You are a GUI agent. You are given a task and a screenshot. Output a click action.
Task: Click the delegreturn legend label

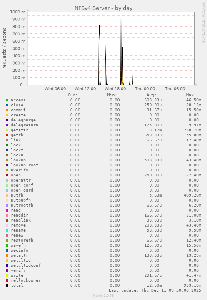coord(25,125)
